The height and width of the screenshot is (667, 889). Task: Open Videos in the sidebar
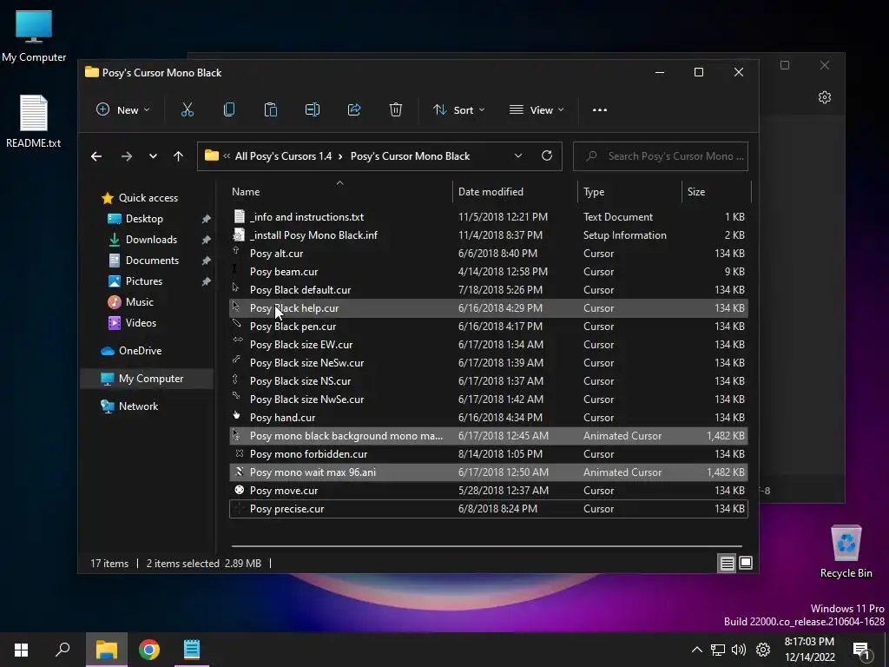[141, 323]
